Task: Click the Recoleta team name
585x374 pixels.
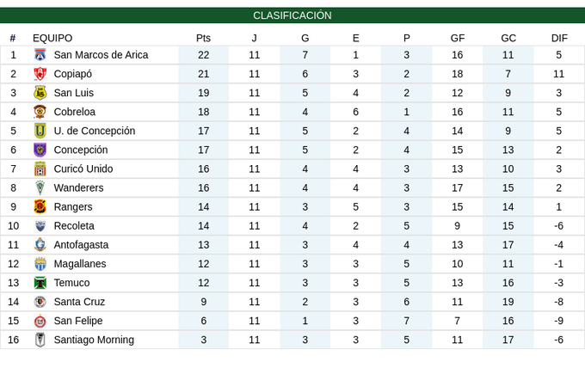Action: [74, 226]
